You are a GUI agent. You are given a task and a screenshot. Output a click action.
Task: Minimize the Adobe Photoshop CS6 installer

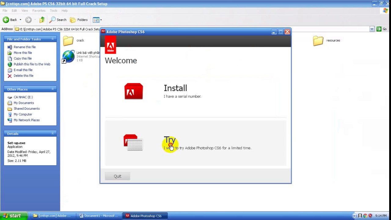pyautogui.click(x=274, y=32)
